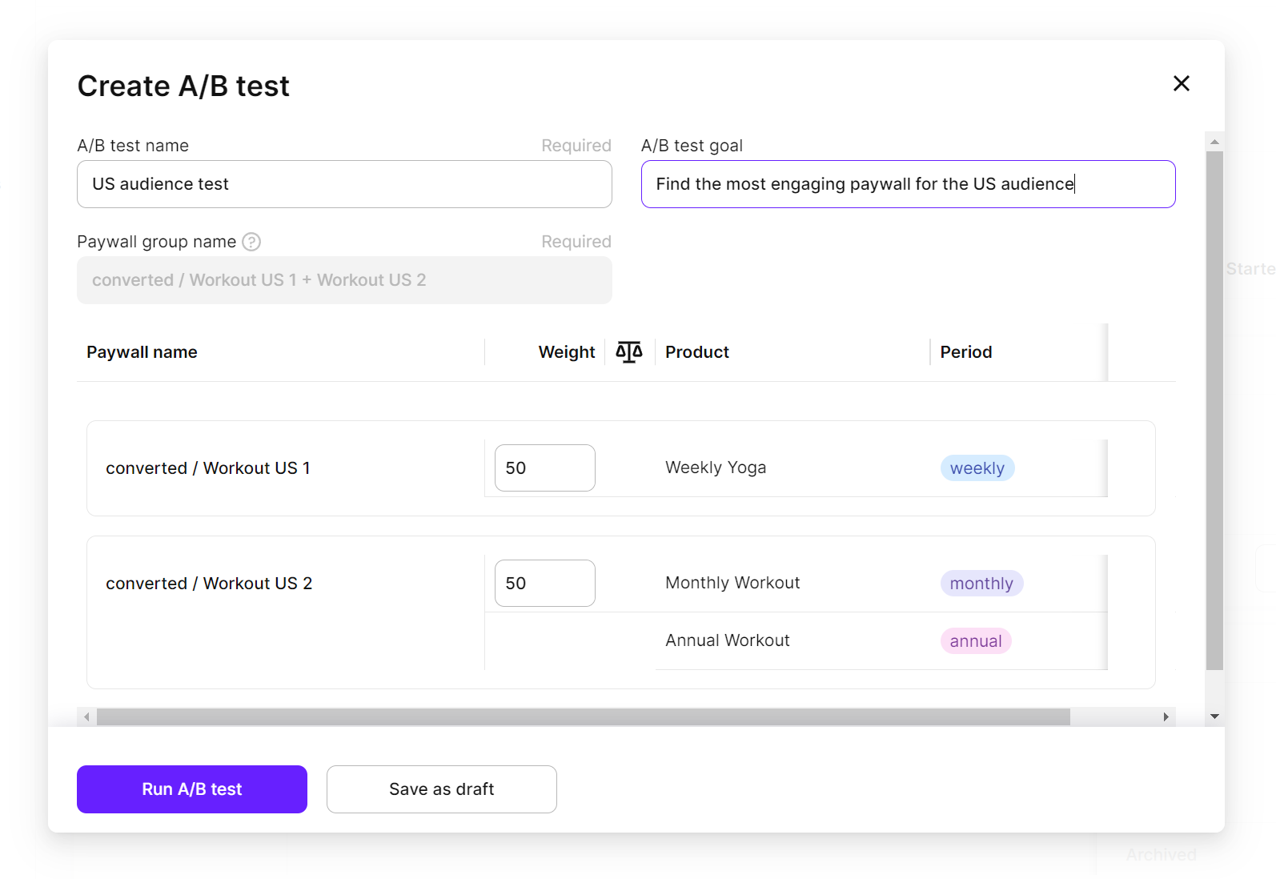
Task: Click the Paywall group name label
Action: coord(157,242)
